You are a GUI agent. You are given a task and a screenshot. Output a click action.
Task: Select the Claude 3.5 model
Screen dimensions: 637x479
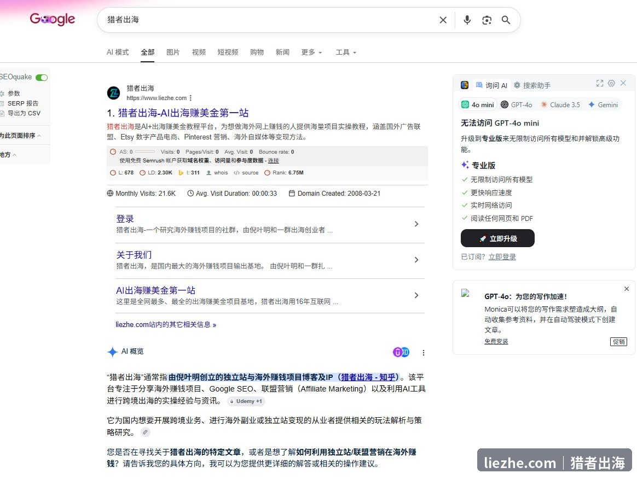tap(560, 105)
